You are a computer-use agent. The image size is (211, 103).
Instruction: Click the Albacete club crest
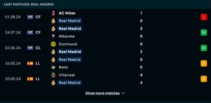53,36
